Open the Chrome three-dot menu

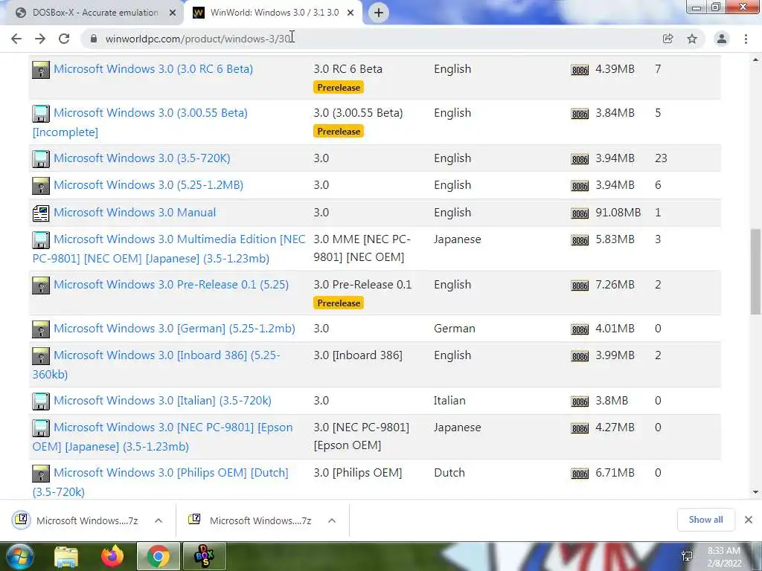tap(746, 39)
